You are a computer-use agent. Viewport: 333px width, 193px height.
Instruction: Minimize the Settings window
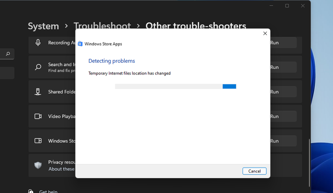point(271,6)
